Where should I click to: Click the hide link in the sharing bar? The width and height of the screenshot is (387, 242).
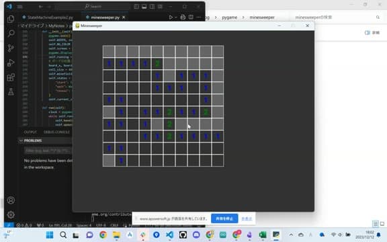[x=247, y=218]
